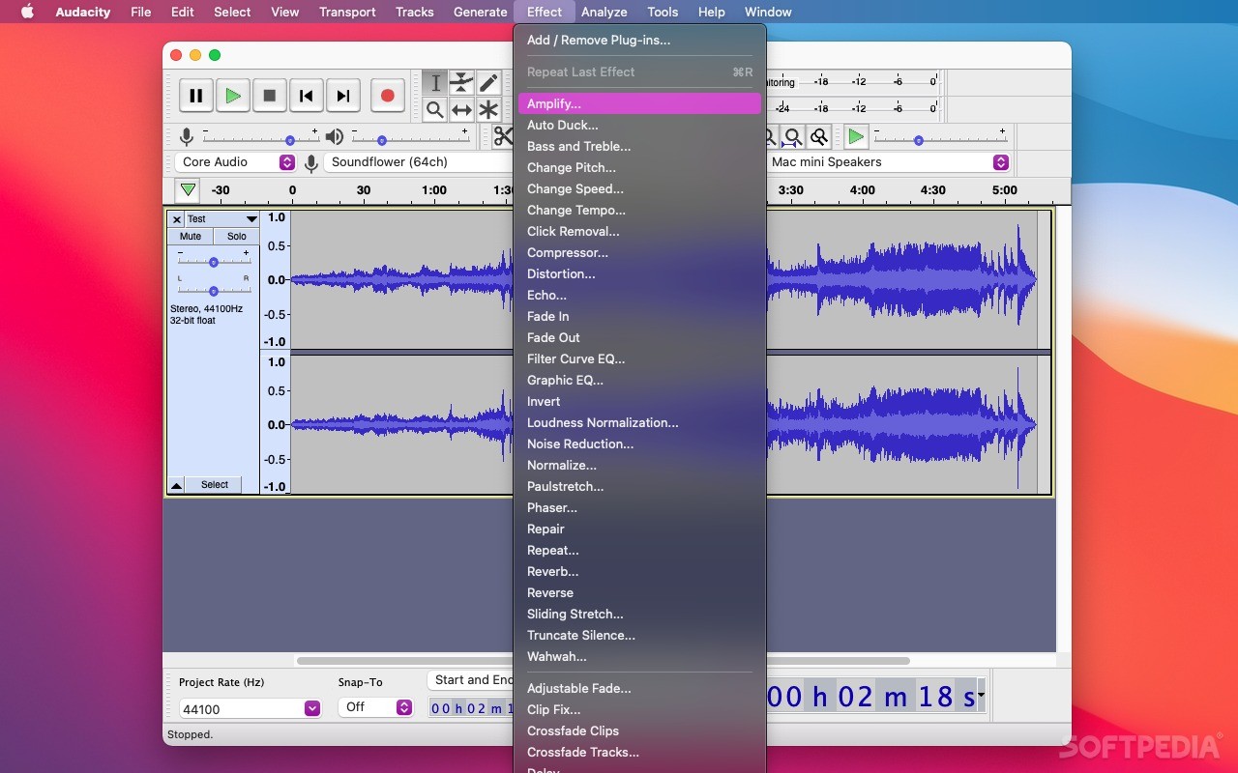Image resolution: width=1238 pixels, height=773 pixels.
Task: Switch to the asterisk Multi-Tool
Action: [x=488, y=109]
